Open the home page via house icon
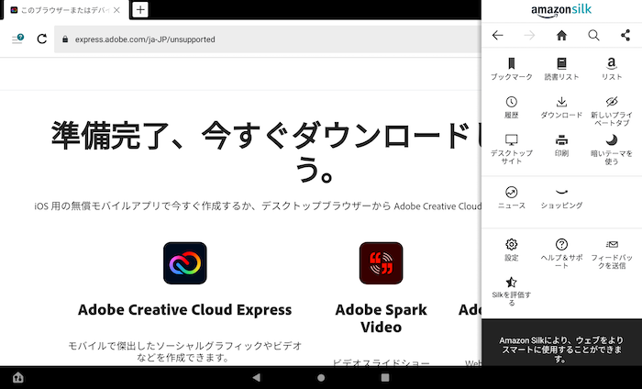The height and width of the screenshot is (389, 642). click(561, 36)
